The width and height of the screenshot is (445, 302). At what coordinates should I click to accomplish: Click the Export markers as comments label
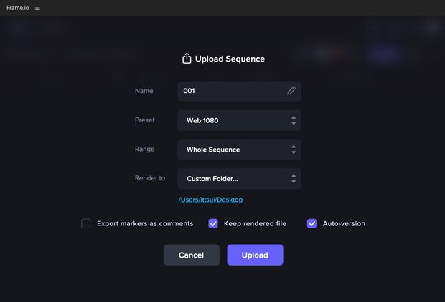(145, 223)
